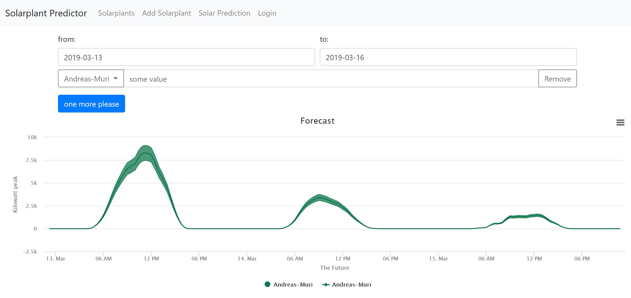Click the 'Forecast' chart title
The height and width of the screenshot is (298, 631).
[317, 121]
